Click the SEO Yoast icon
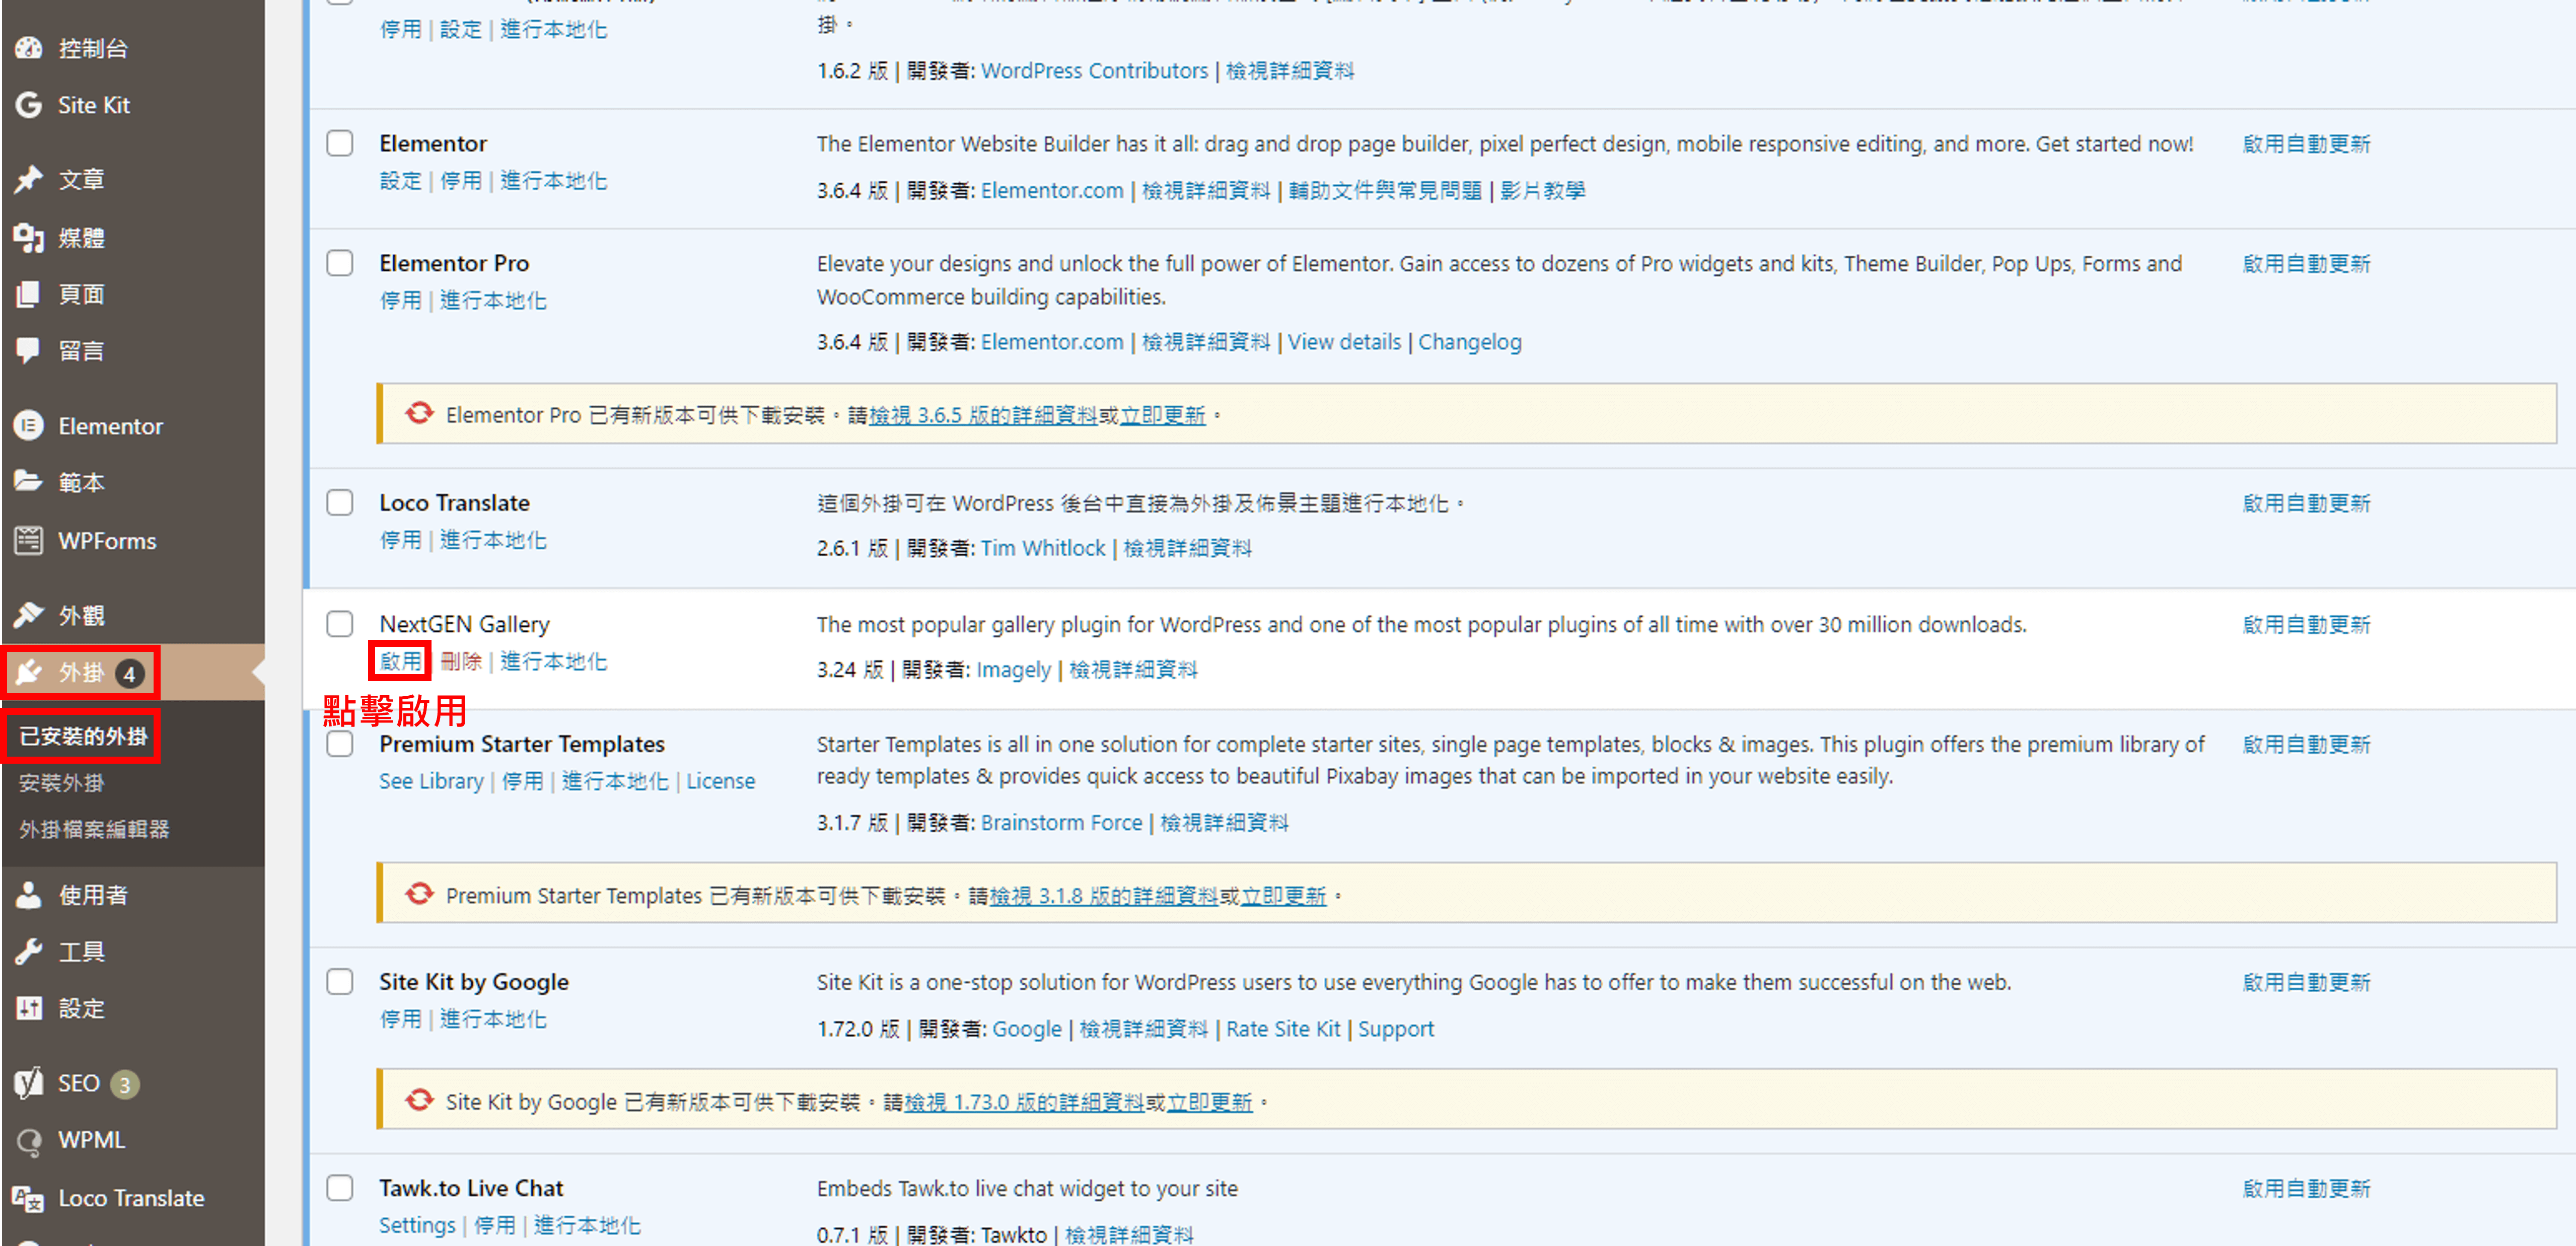 (x=28, y=1083)
